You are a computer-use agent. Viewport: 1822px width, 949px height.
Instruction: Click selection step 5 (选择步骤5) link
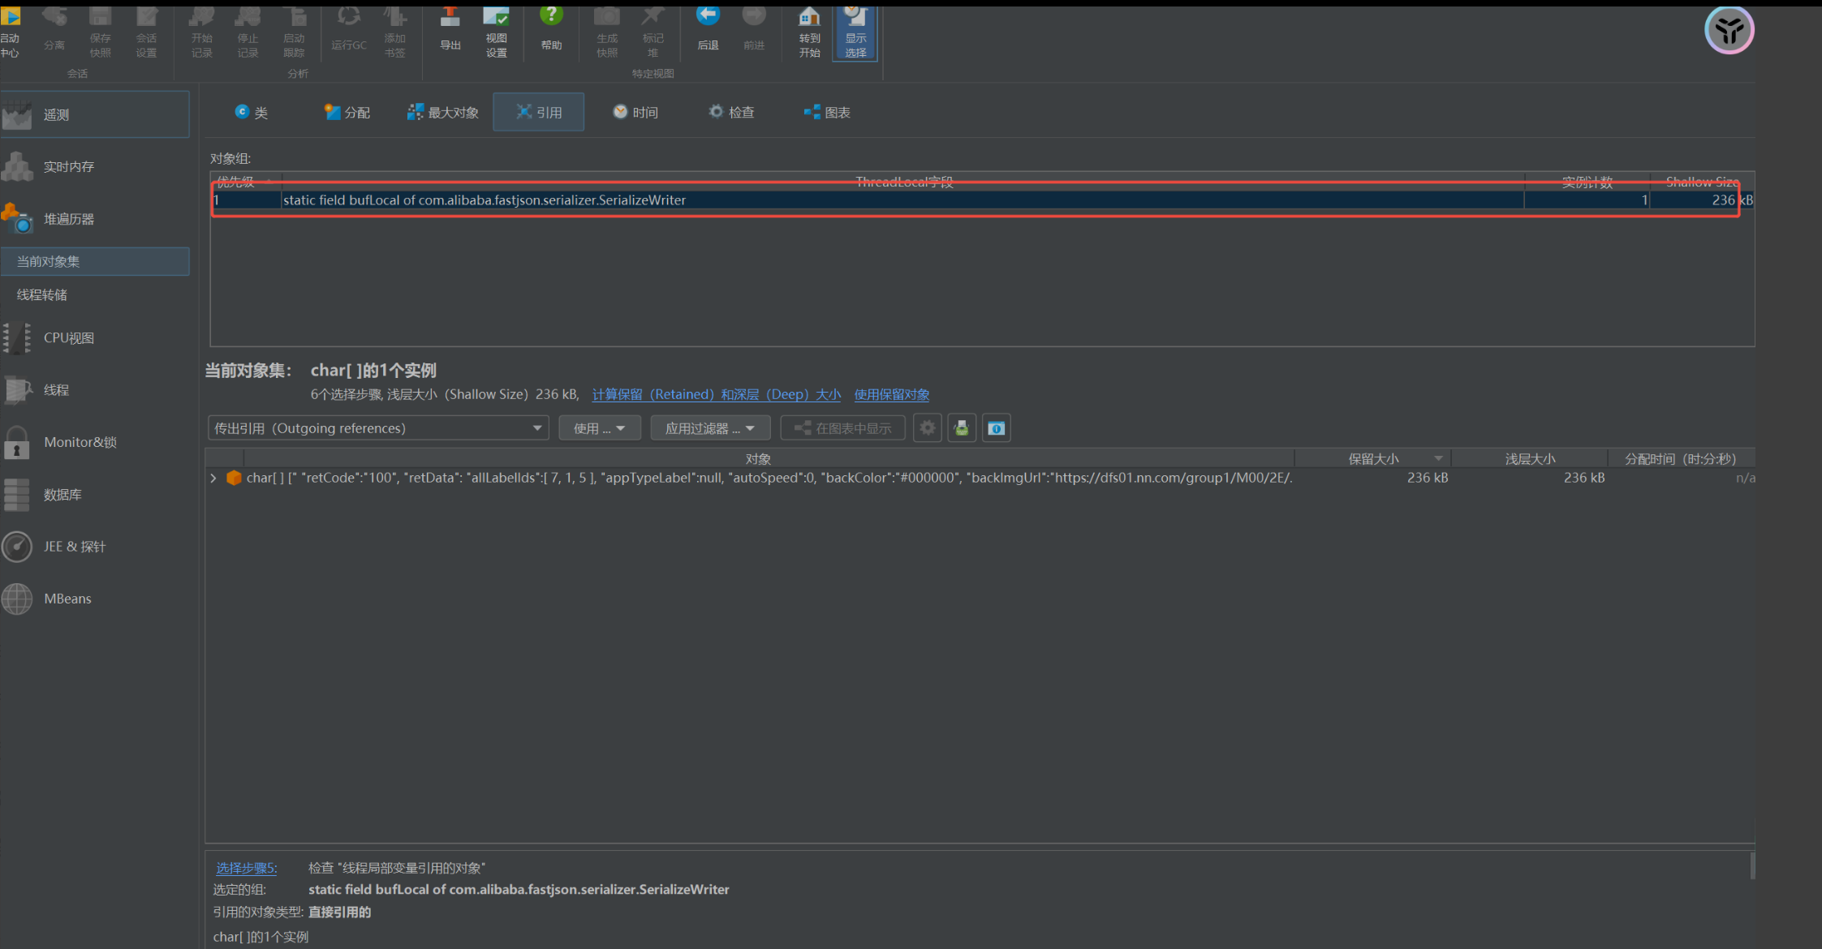coord(246,869)
